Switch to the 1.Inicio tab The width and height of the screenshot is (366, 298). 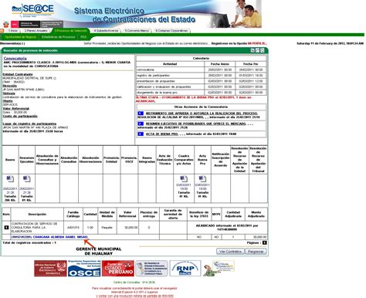point(13,31)
